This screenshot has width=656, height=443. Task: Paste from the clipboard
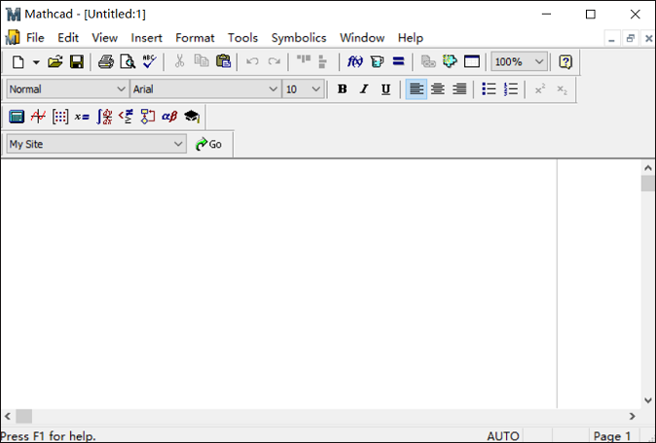224,61
